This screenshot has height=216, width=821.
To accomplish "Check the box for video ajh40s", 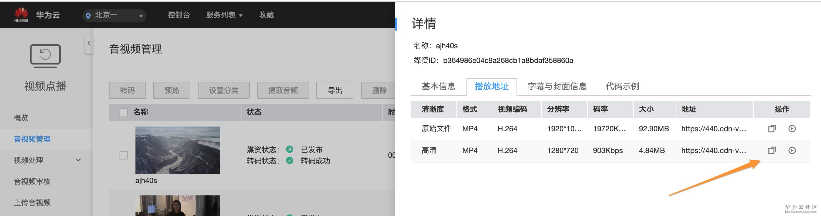I will 124,155.
